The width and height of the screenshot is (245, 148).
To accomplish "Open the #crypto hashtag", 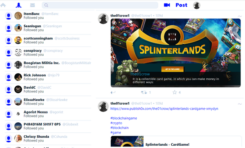I will tap(116, 123).
